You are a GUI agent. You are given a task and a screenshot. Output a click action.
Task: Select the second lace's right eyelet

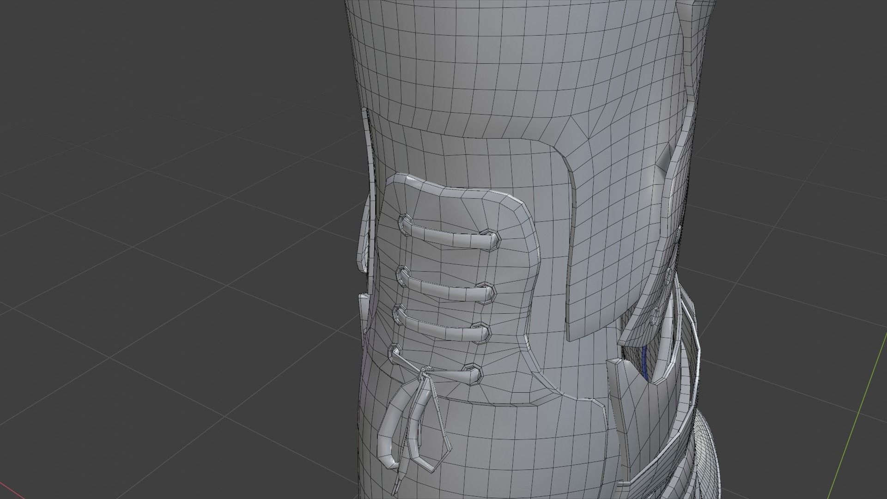coord(486,292)
